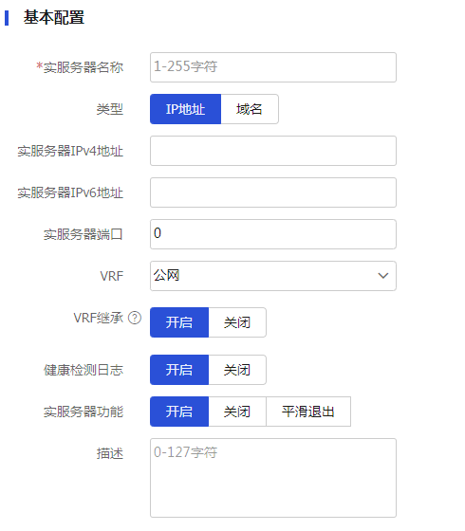Click inside the 描述 text area
Viewport: 465px width, 531px height.
pos(273,478)
